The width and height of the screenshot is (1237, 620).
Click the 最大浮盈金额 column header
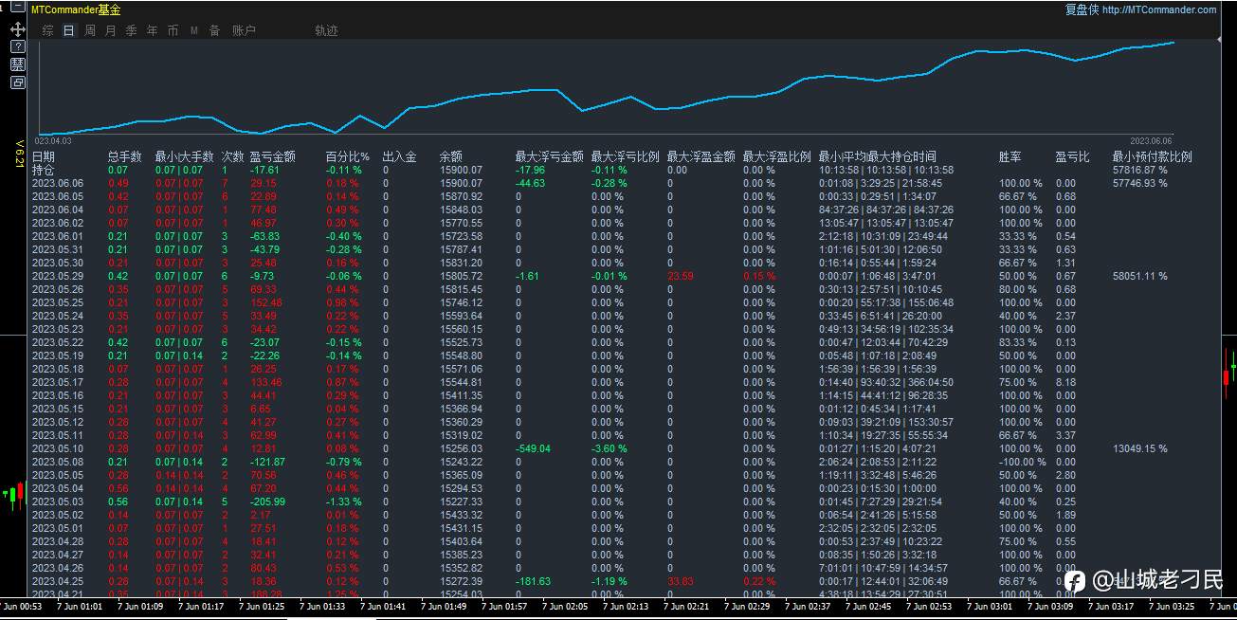click(x=701, y=156)
